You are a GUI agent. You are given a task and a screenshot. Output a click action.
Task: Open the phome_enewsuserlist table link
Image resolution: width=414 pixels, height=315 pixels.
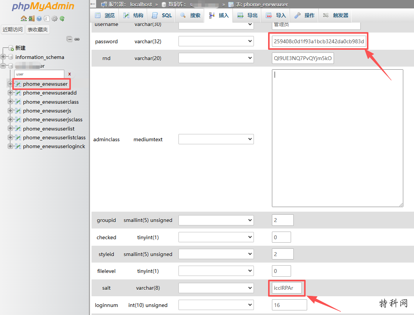click(x=49, y=129)
